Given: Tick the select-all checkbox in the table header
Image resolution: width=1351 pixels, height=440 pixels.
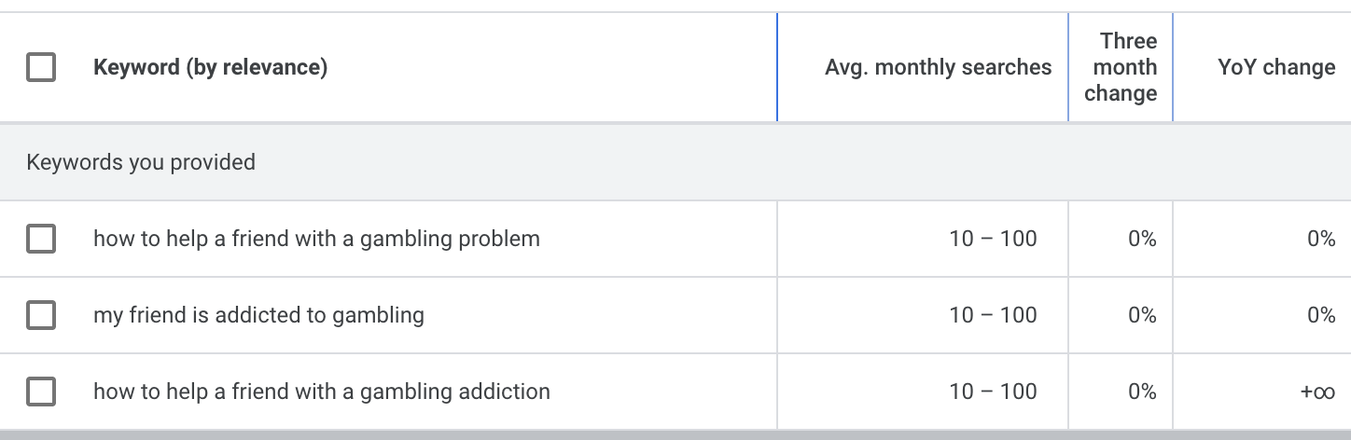Looking at the screenshot, I should click(x=41, y=67).
